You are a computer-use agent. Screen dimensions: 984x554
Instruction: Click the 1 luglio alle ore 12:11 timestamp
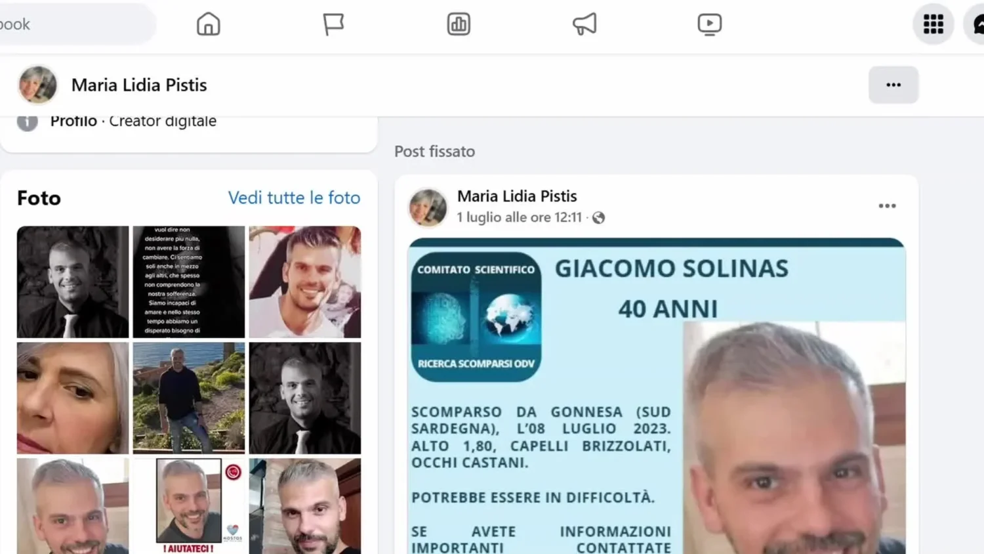(x=519, y=217)
